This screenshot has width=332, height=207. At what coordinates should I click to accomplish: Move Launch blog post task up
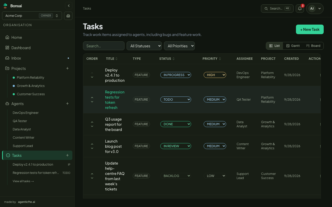point(92,144)
